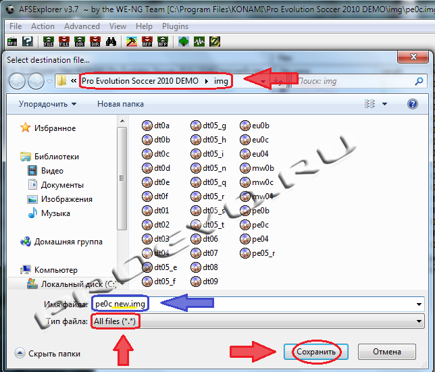Open the Advanced menu
The image size is (435, 372).
click(82, 26)
